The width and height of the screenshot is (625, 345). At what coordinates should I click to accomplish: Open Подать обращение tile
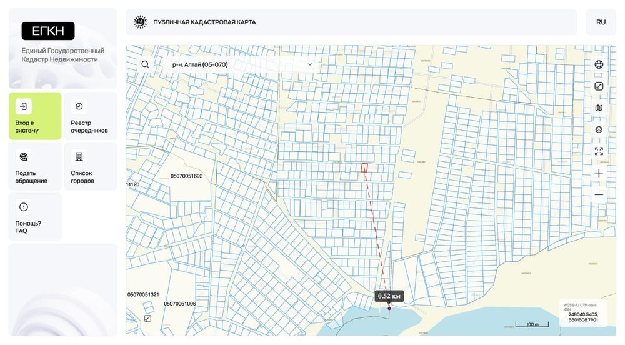[x=35, y=166]
